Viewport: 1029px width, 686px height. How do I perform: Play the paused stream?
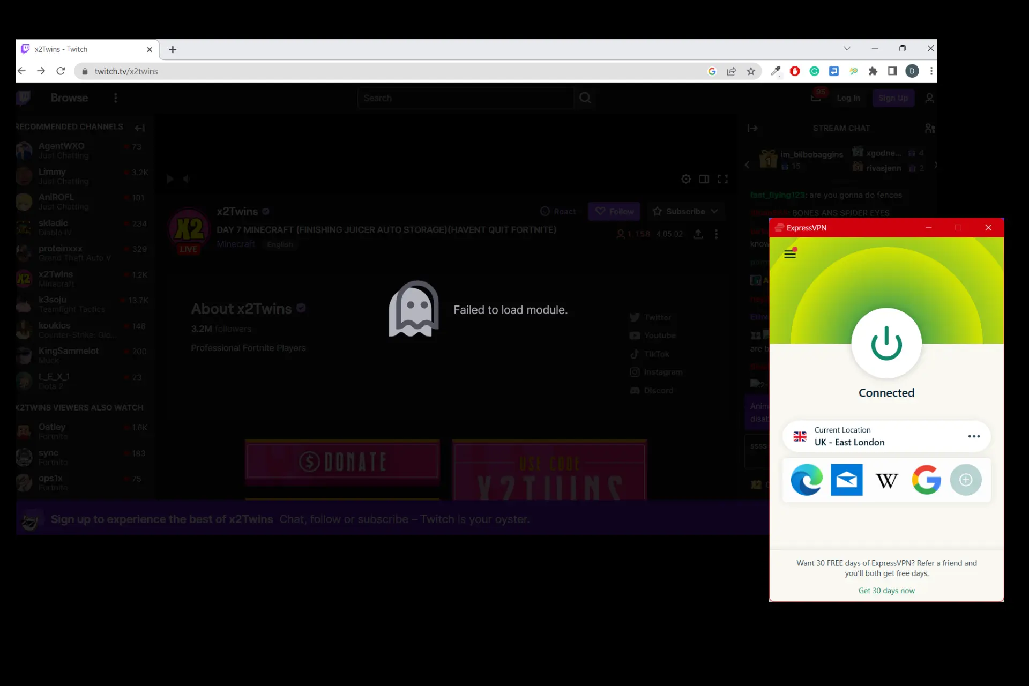pos(169,179)
